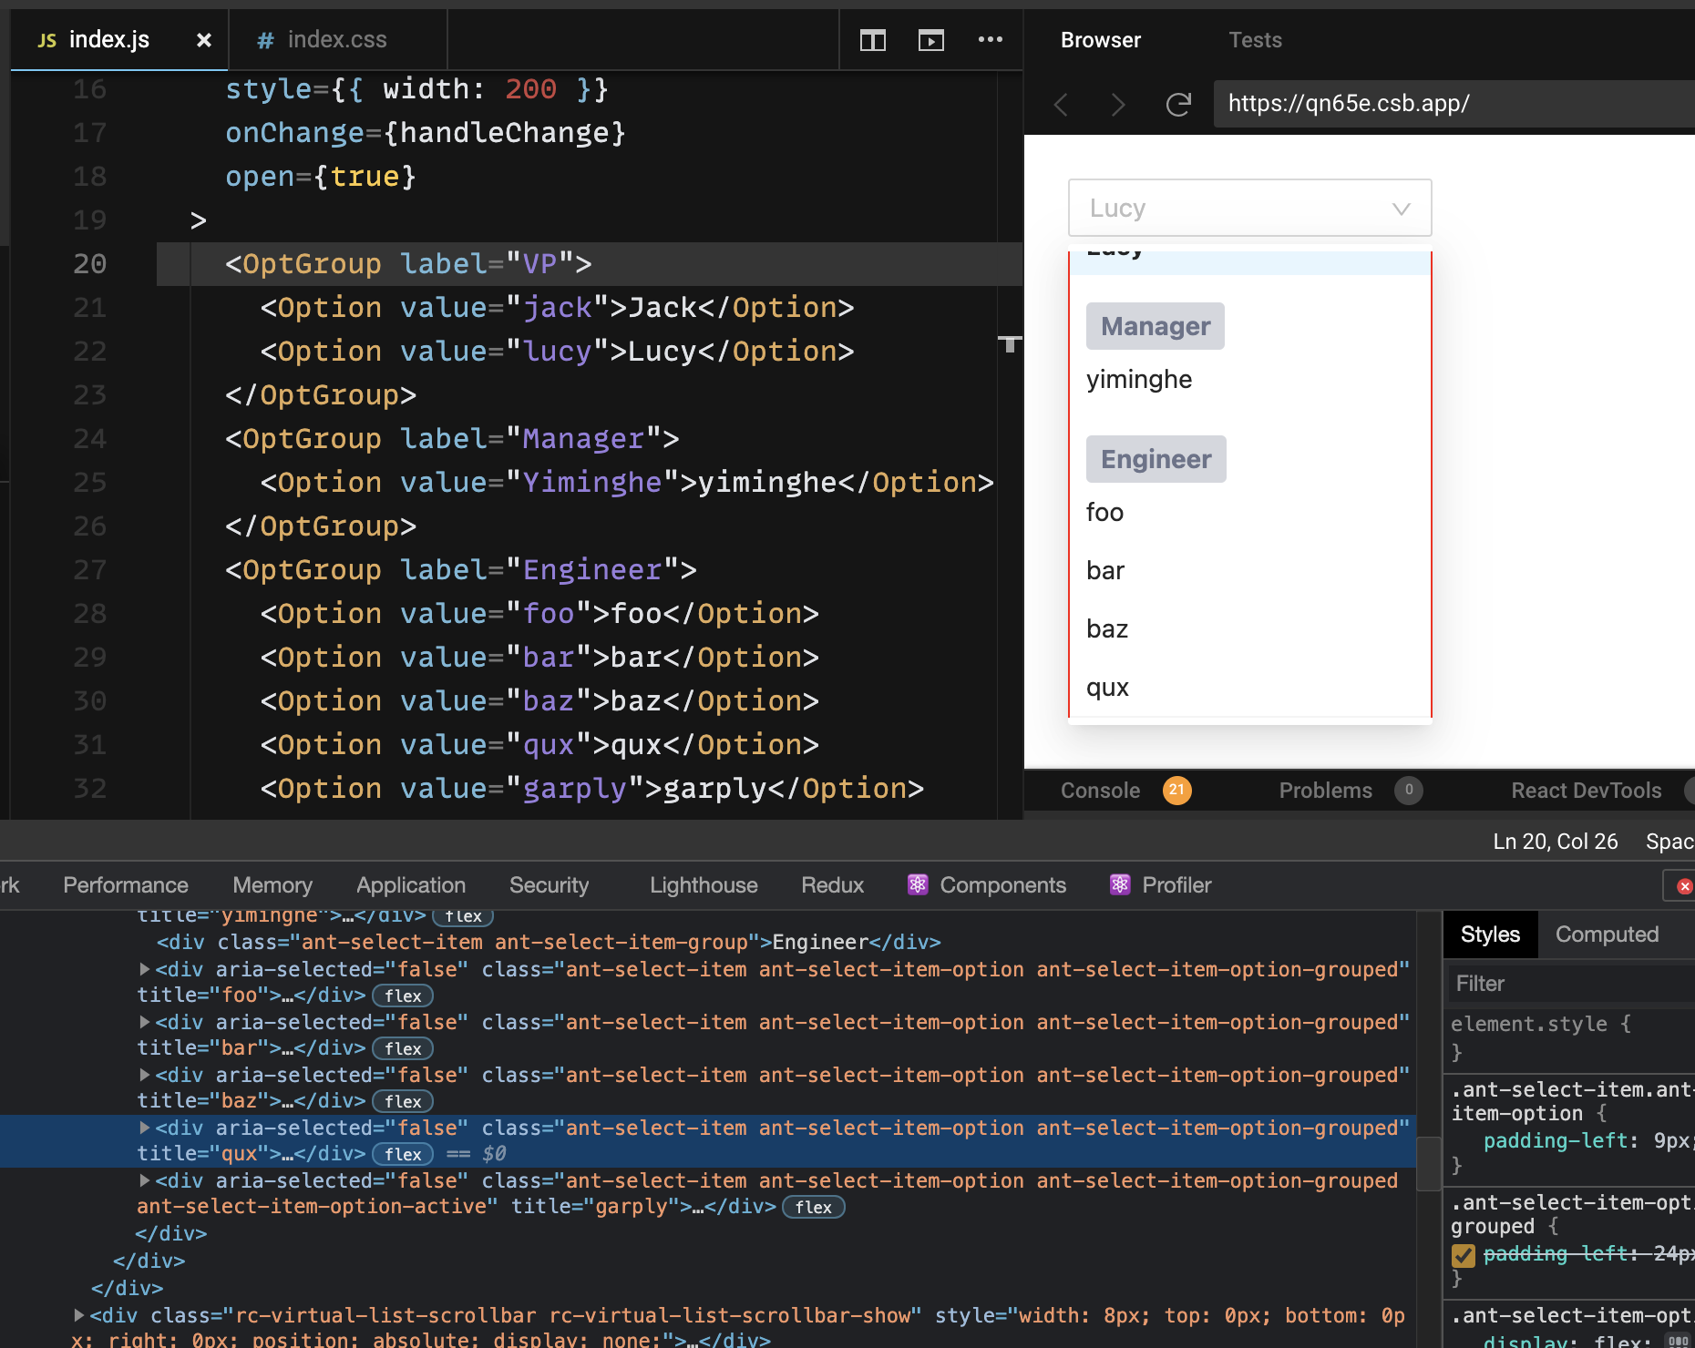Expand the rc-virtual-list-scrollbar div

point(77,1315)
